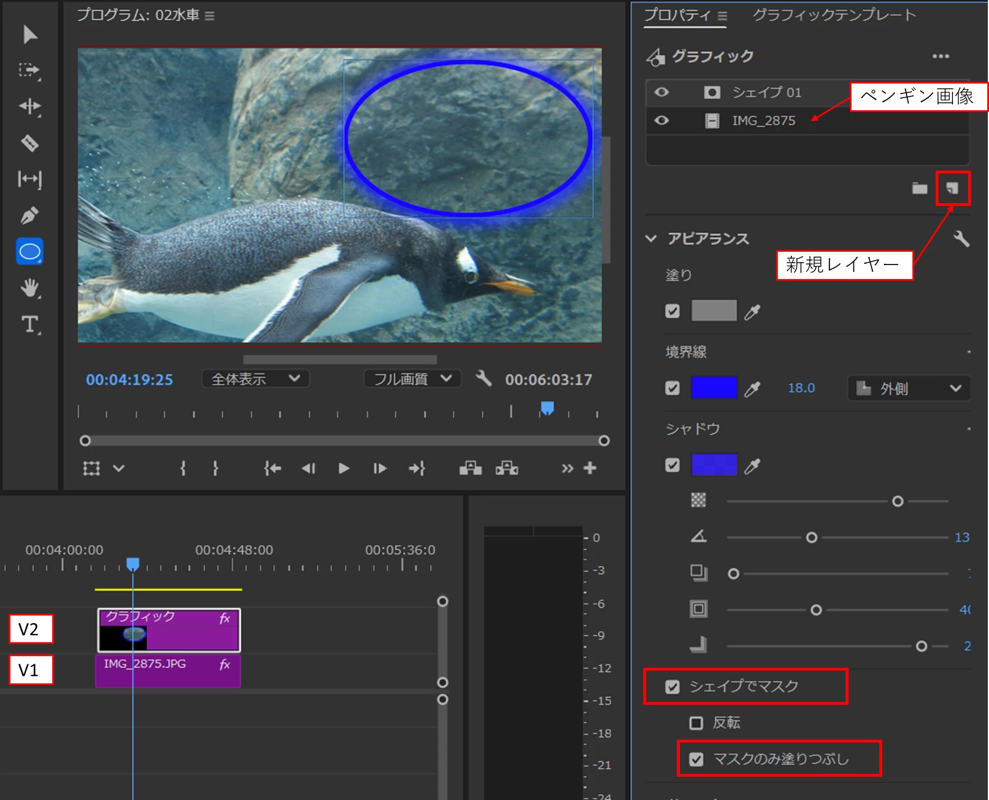Image resolution: width=989 pixels, height=800 pixels.
Task: Open the fill color swatch
Action: (714, 311)
